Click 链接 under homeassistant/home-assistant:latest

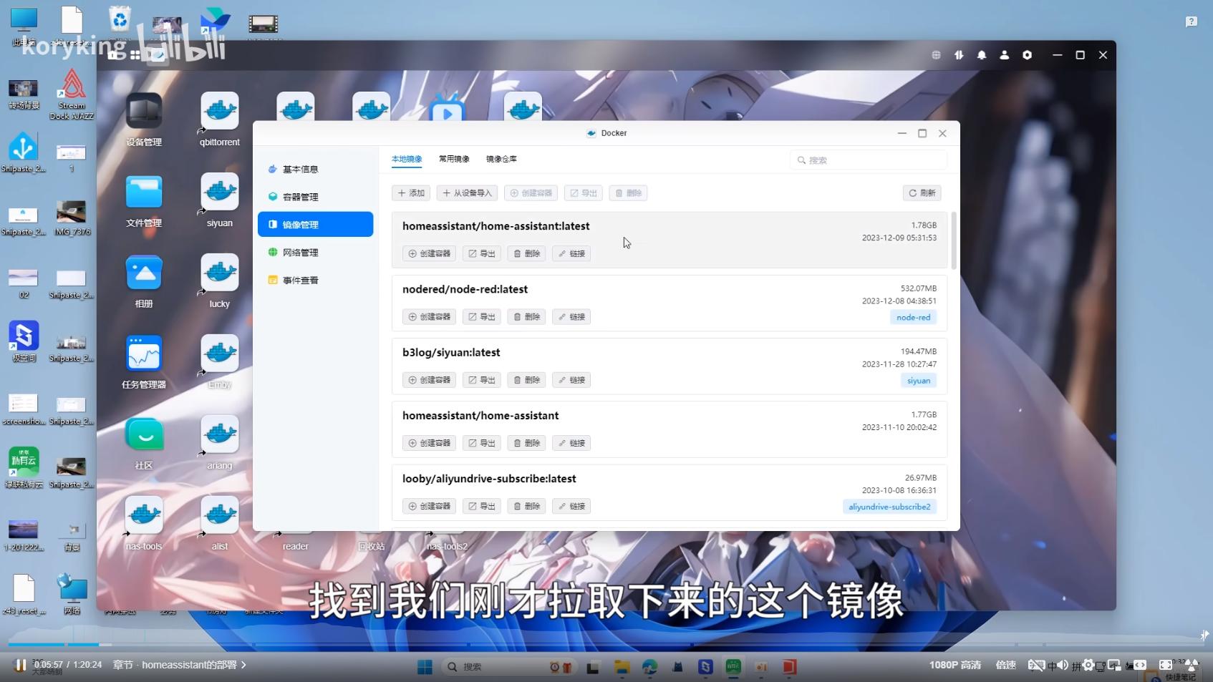click(x=571, y=253)
